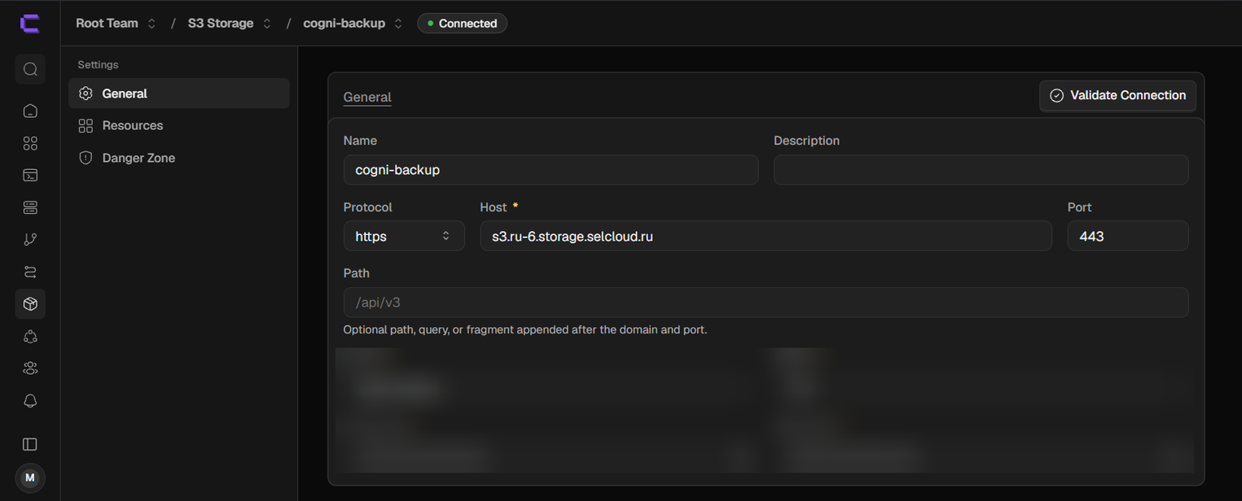Image resolution: width=1242 pixels, height=501 pixels.
Task: Open the terminal icon in sidebar
Action: [30, 175]
